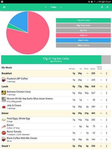The width and height of the screenshot is (112, 149).
Task: Tap the plus icon to add food
Action: click(x=107, y=7)
